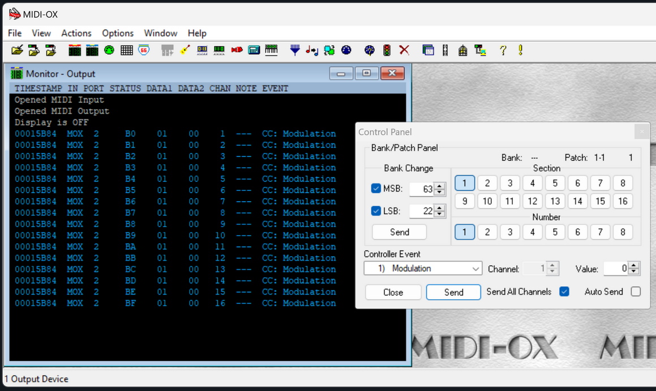Screen dimensions: 656x391
Task: Decrease the LSB value with down arrow
Action: (439, 214)
